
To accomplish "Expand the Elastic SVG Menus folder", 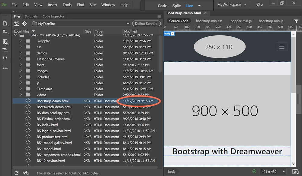I will pyautogui.click(x=21, y=59).
